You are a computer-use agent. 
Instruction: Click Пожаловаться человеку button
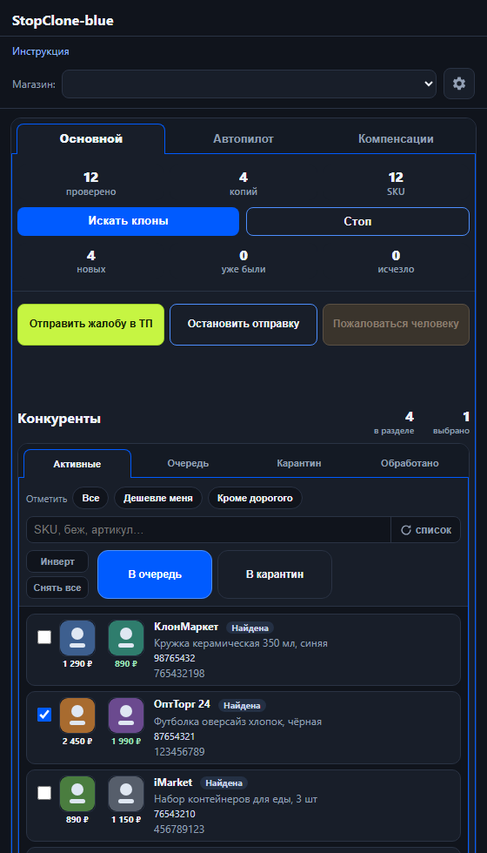pos(396,324)
